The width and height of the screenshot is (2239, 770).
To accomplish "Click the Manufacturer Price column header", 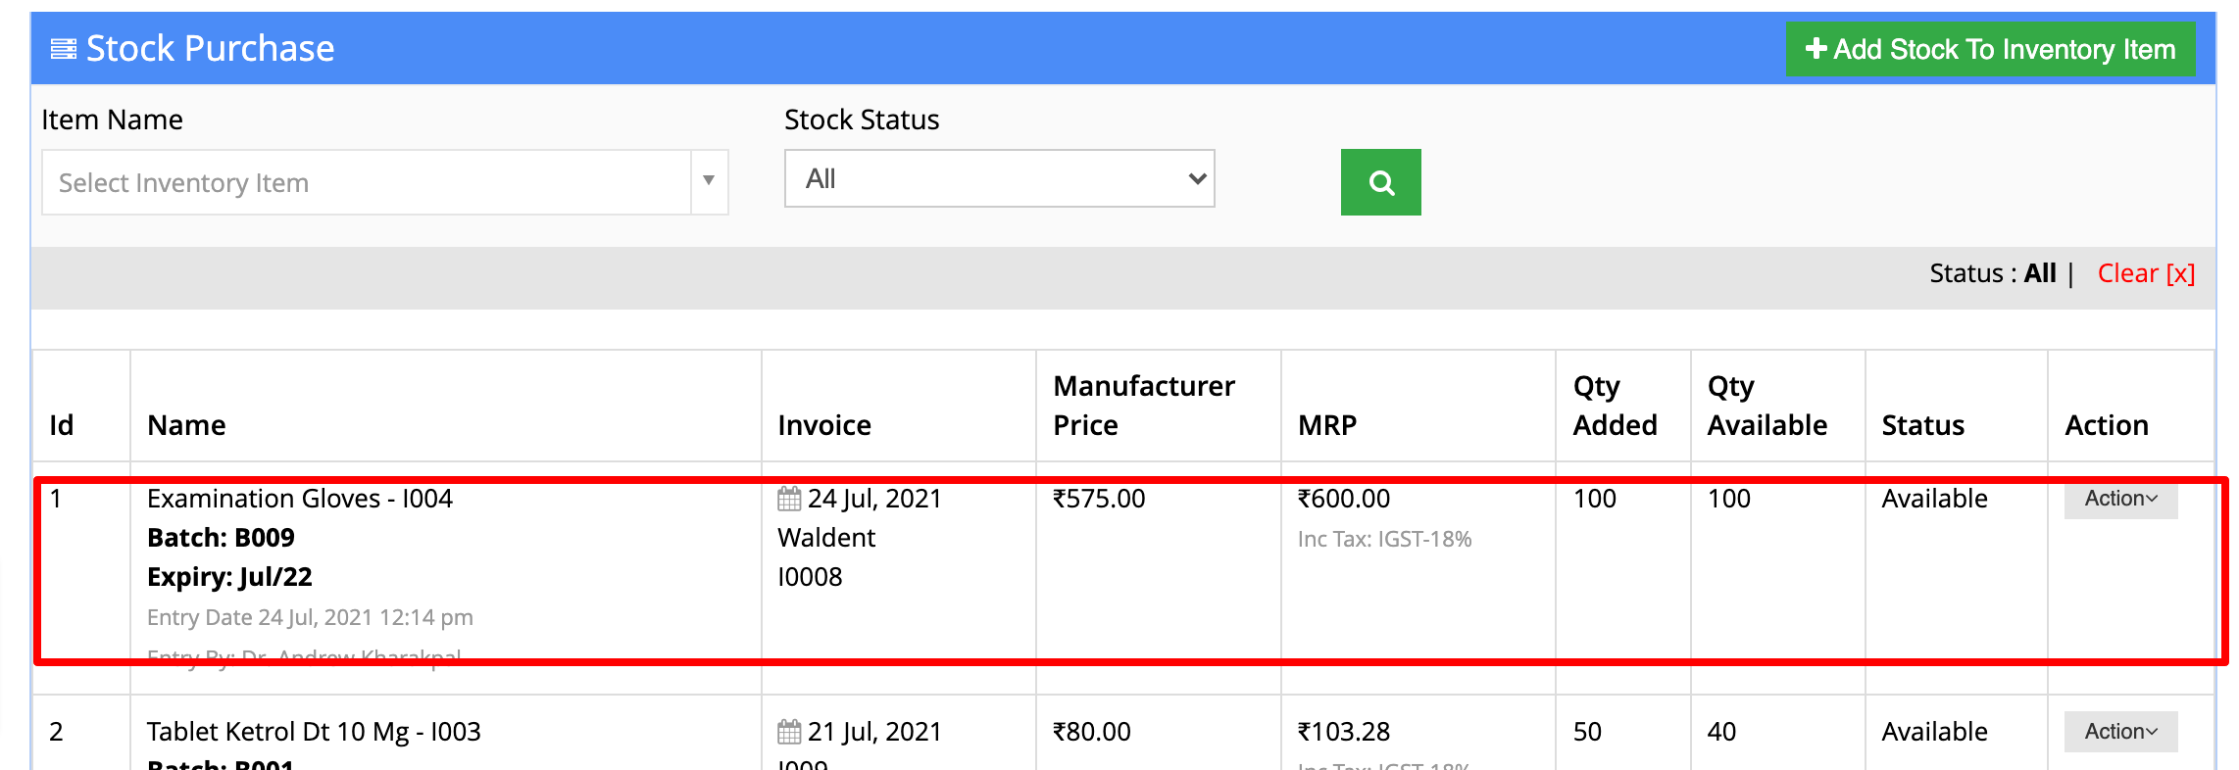I will pos(1144,406).
